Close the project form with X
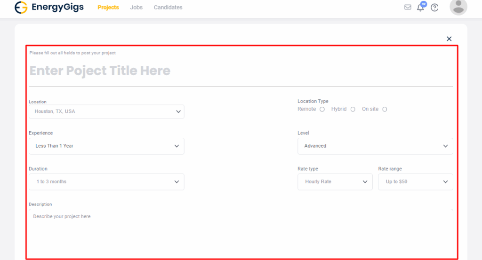The image size is (482, 260). point(449,39)
